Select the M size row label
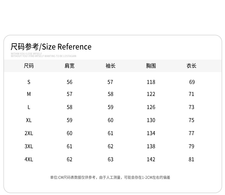Screen dimensions: 225x195 click(x=29, y=94)
